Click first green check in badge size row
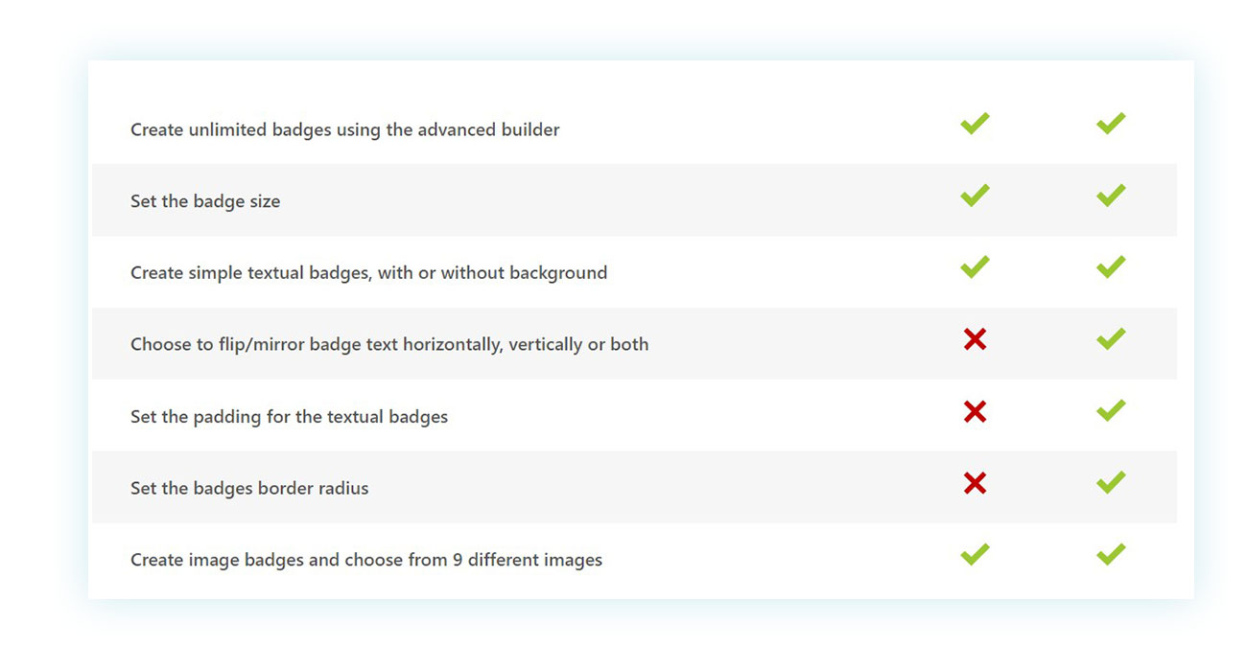This screenshot has width=1247, height=670. tap(975, 196)
